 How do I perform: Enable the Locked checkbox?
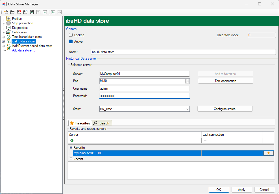pyautogui.click(x=71, y=35)
